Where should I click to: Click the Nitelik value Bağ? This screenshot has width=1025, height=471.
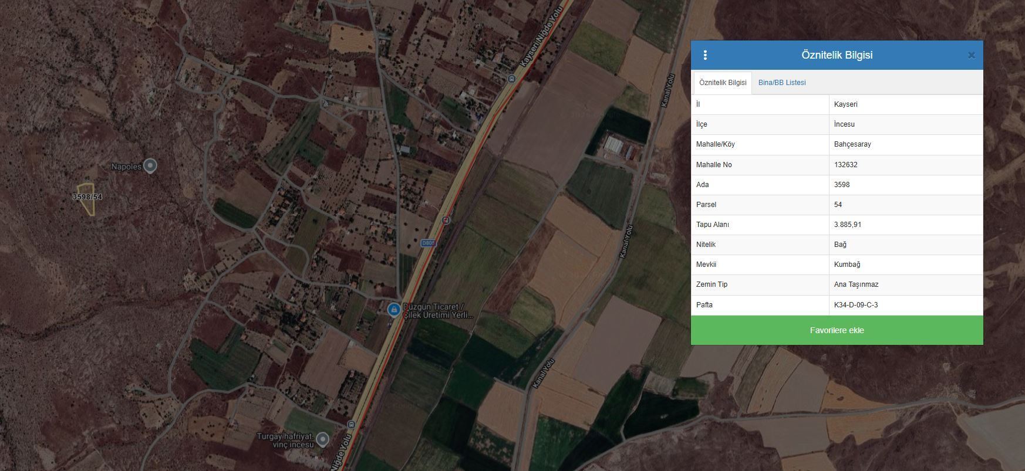[840, 245]
